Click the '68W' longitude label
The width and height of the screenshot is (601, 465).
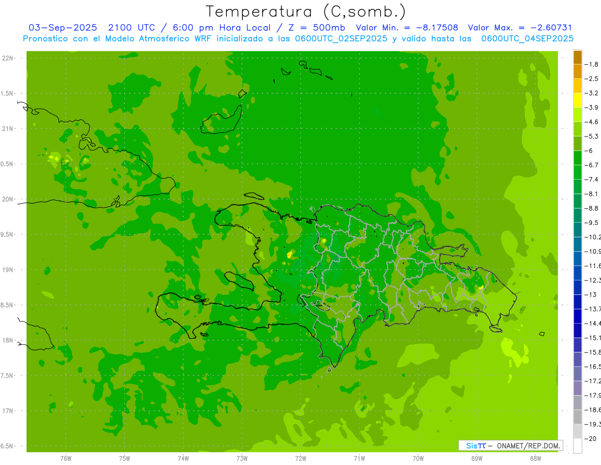pyautogui.click(x=535, y=458)
